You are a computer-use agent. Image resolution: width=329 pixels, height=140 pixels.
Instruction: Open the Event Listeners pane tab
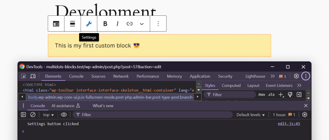coord(279,85)
